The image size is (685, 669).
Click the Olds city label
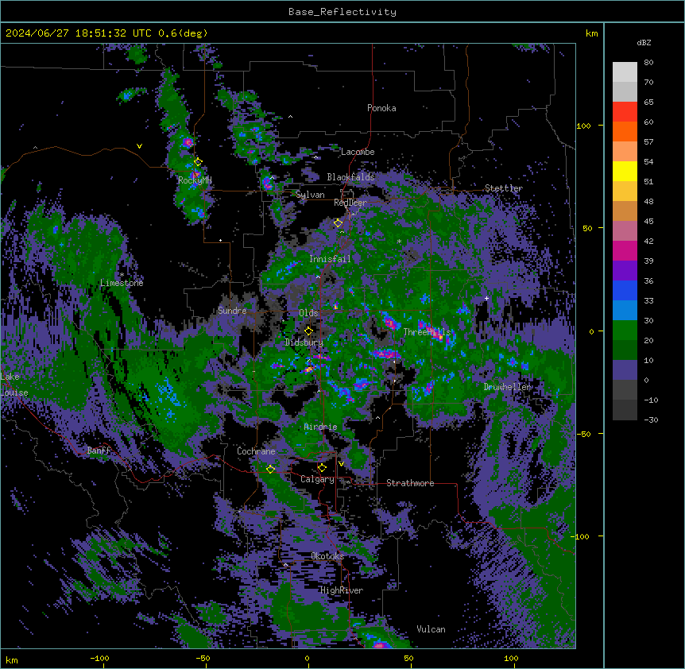(308, 313)
